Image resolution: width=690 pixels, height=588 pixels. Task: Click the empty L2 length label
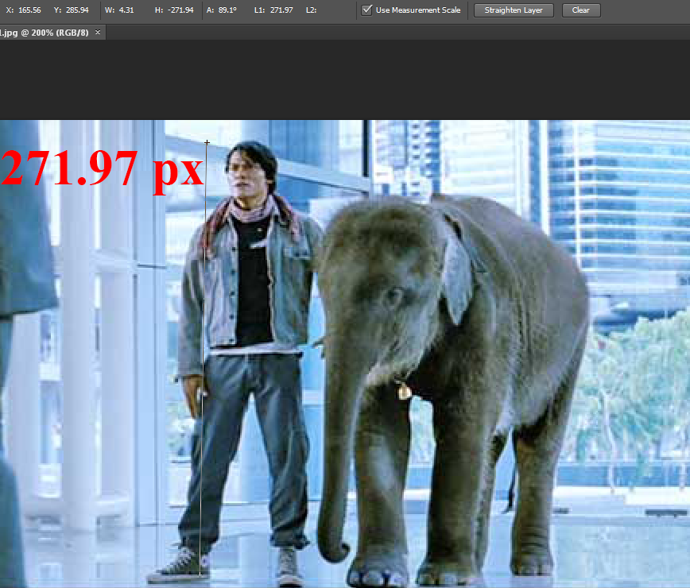[x=310, y=10]
